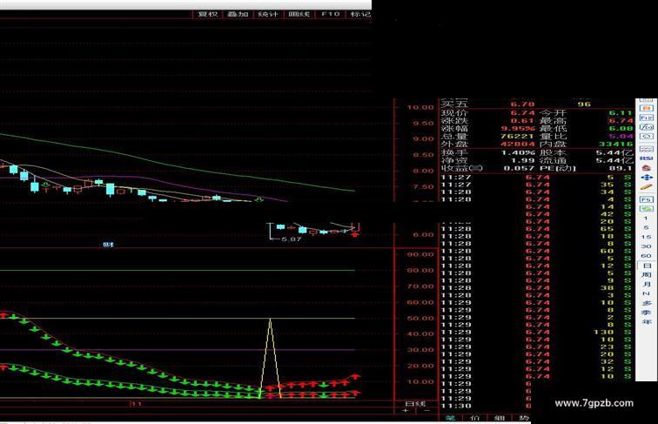This screenshot has height=424, width=658.
Task: Click the Fs icon in right sidebar
Action: tap(646, 199)
